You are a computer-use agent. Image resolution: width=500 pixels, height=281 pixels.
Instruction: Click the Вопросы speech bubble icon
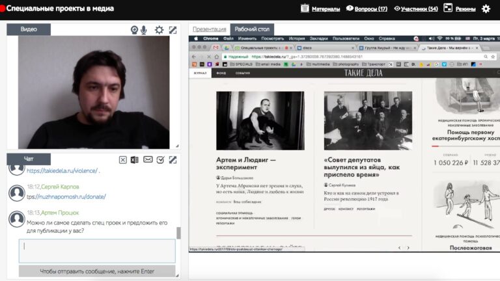coord(350,8)
